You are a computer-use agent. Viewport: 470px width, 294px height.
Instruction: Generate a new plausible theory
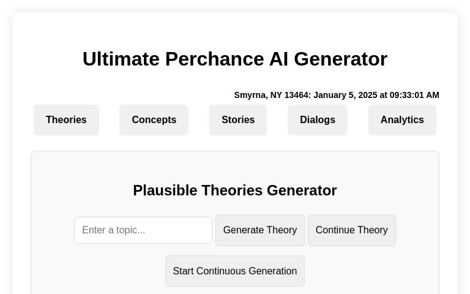pyautogui.click(x=259, y=230)
